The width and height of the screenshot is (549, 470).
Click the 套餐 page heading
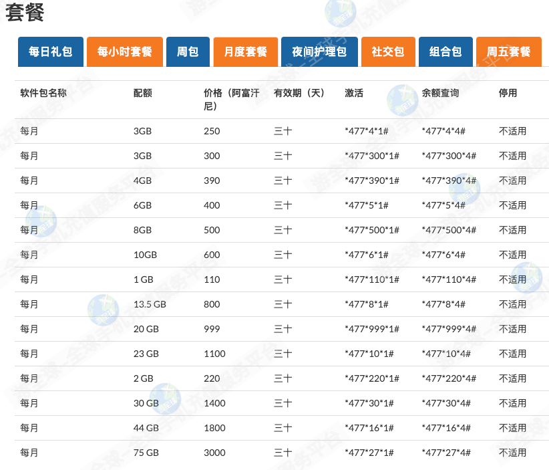[25, 13]
